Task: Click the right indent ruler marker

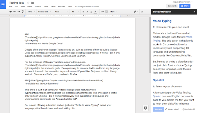Action: pos(120,16)
